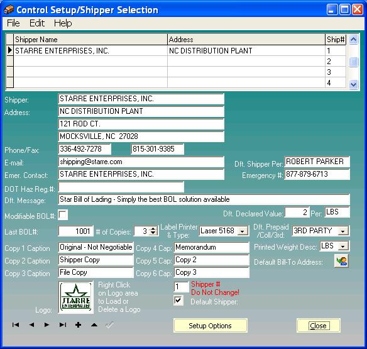Click the 121 ROD CT. address field
The width and height of the screenshot is (367, 349).
[x=141, y=124]
